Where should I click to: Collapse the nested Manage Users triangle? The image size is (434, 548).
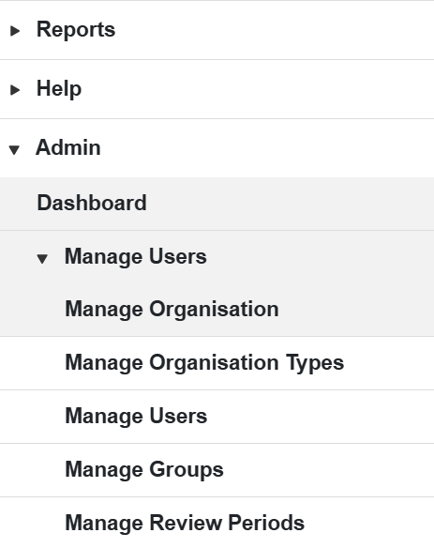[42, 259]
